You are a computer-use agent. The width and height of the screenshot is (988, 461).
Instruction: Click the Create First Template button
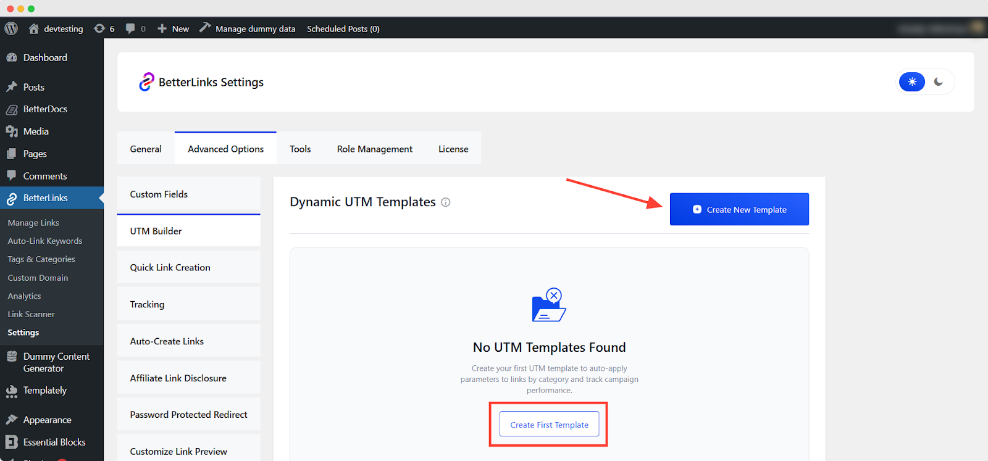(x=549, y=425)
